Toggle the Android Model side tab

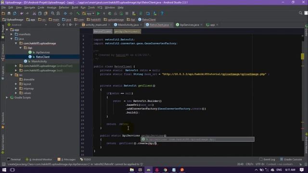coord(306,143)
